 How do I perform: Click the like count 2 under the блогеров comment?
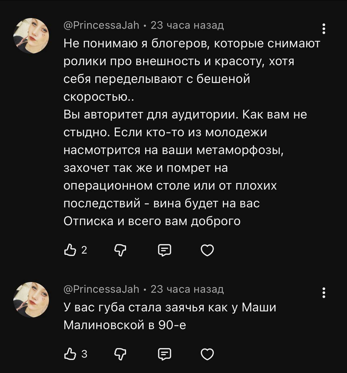tap(84, 251)
